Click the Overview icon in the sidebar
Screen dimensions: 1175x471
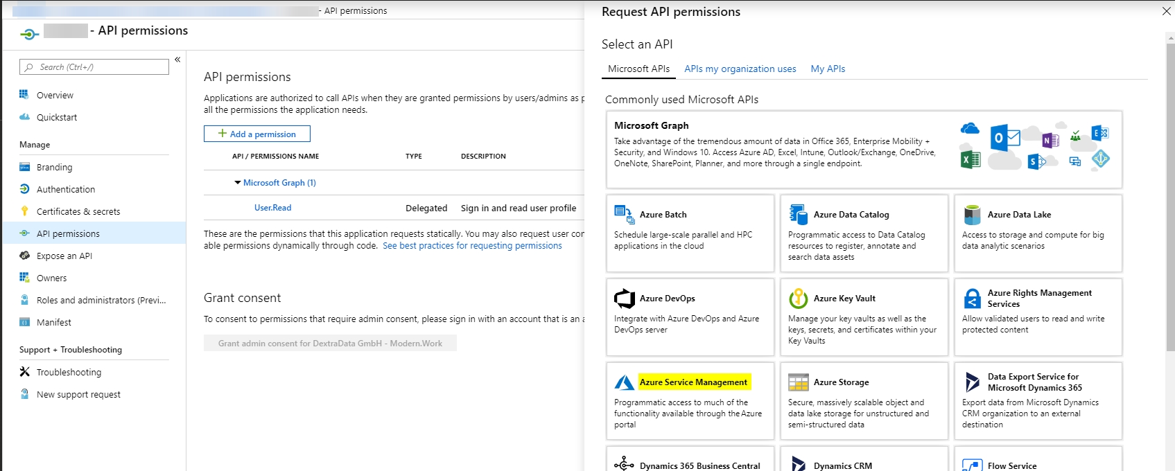[24, 95]
